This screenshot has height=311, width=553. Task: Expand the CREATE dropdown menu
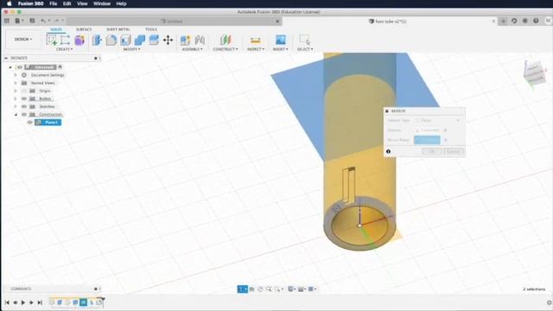(x=65, y=49)
